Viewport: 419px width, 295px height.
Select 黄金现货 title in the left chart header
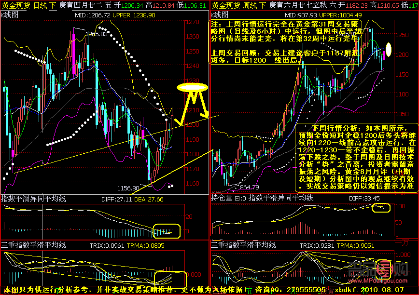14,5
